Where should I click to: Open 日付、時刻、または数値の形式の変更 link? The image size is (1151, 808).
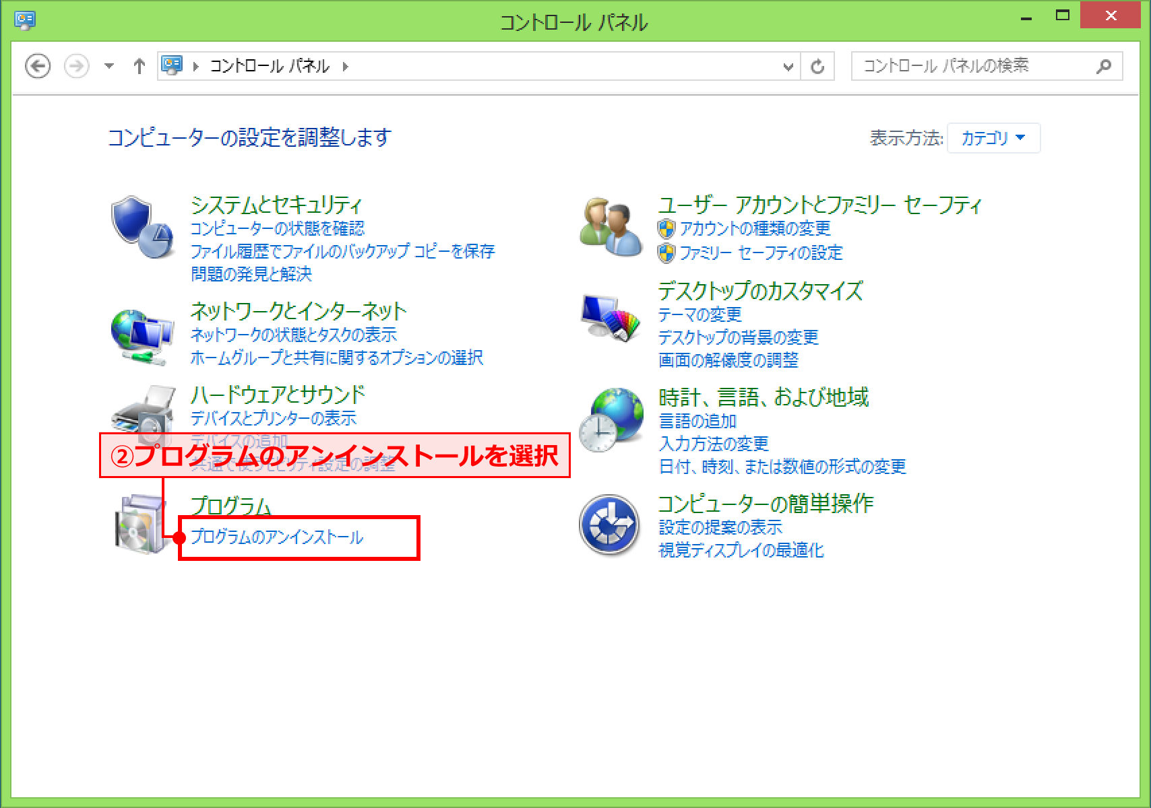tap(782, 467)
